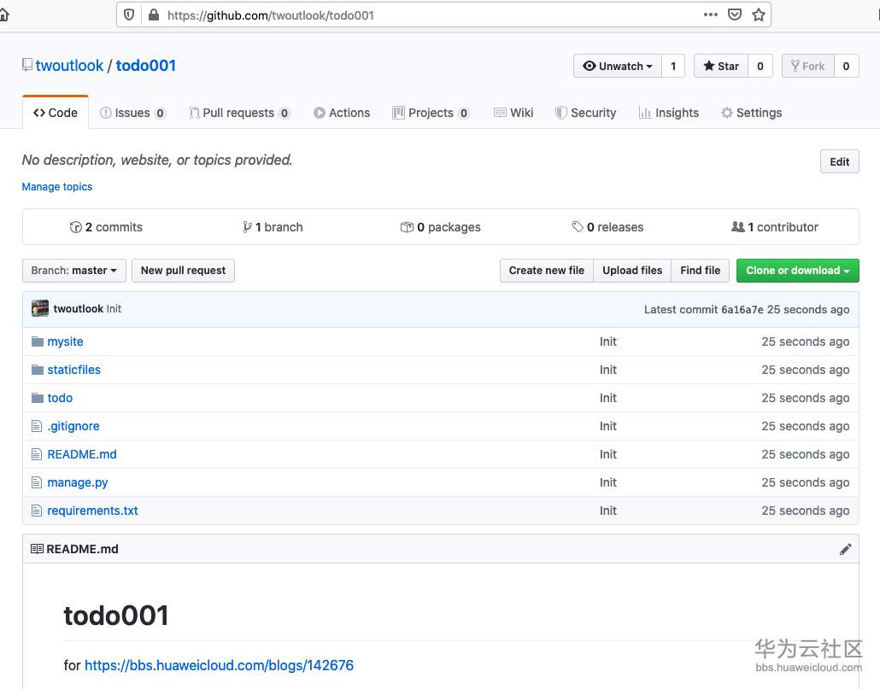Click the branch icon beside 1 branch
Viewport: 880px width, 689px height.
pyautogui.click(x=247, y=227)
